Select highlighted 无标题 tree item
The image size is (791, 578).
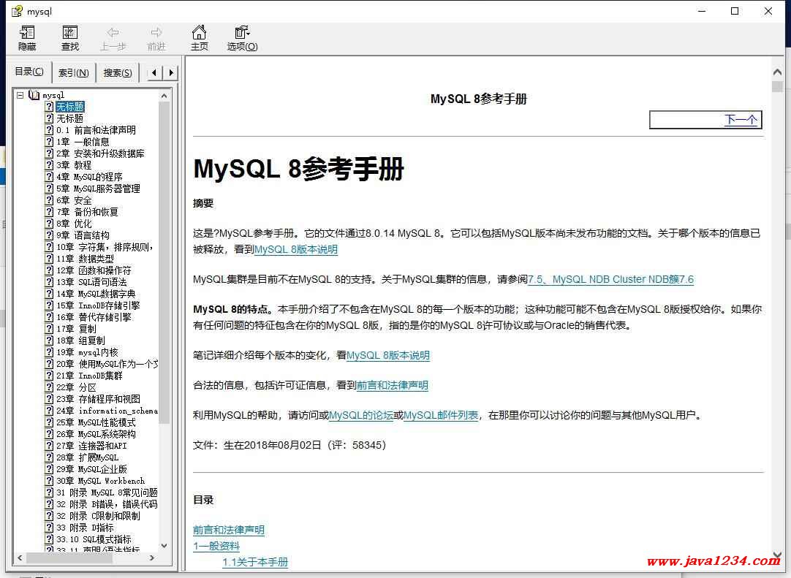click(x=69, y=107)
